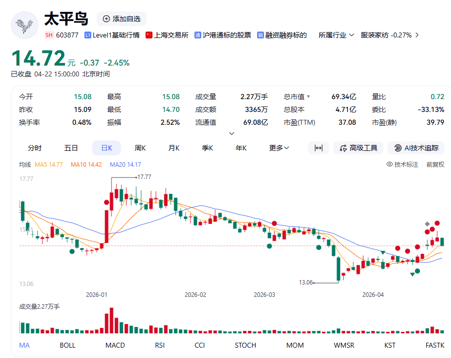This screenshot has width=451, height=358.
Task: Add stock via 添加自选 button
Action: point(121,19)
